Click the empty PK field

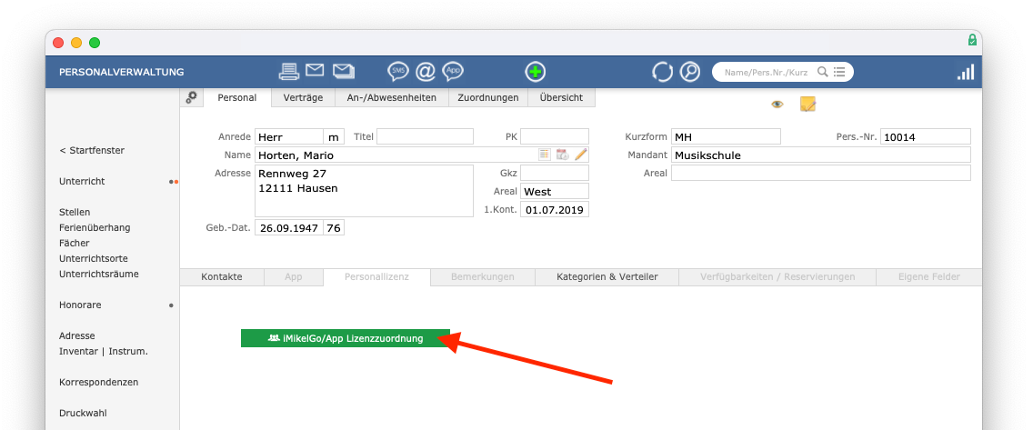[x=555, y=137]
